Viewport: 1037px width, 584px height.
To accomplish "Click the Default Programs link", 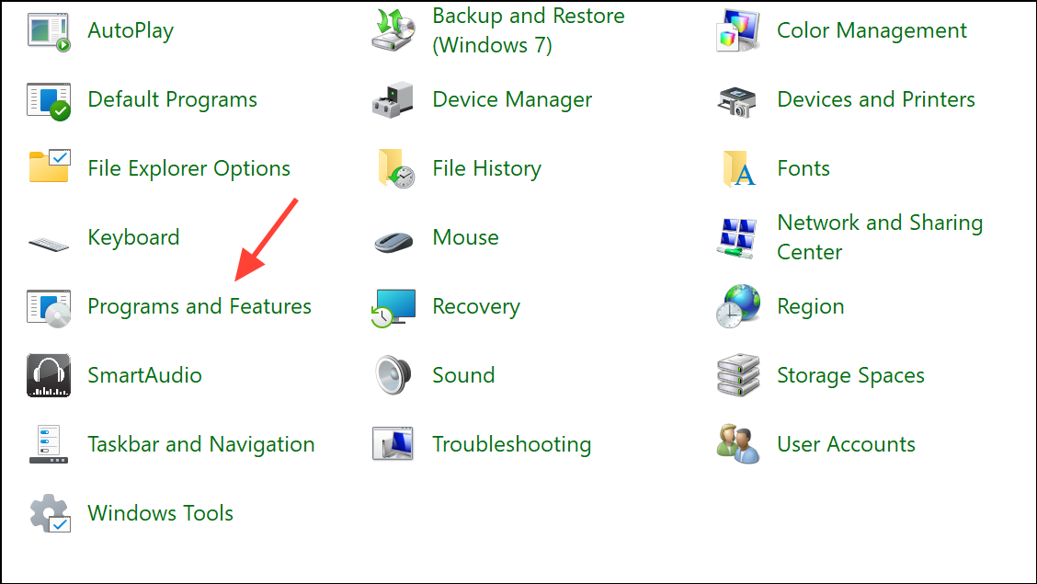I will 172,99.
